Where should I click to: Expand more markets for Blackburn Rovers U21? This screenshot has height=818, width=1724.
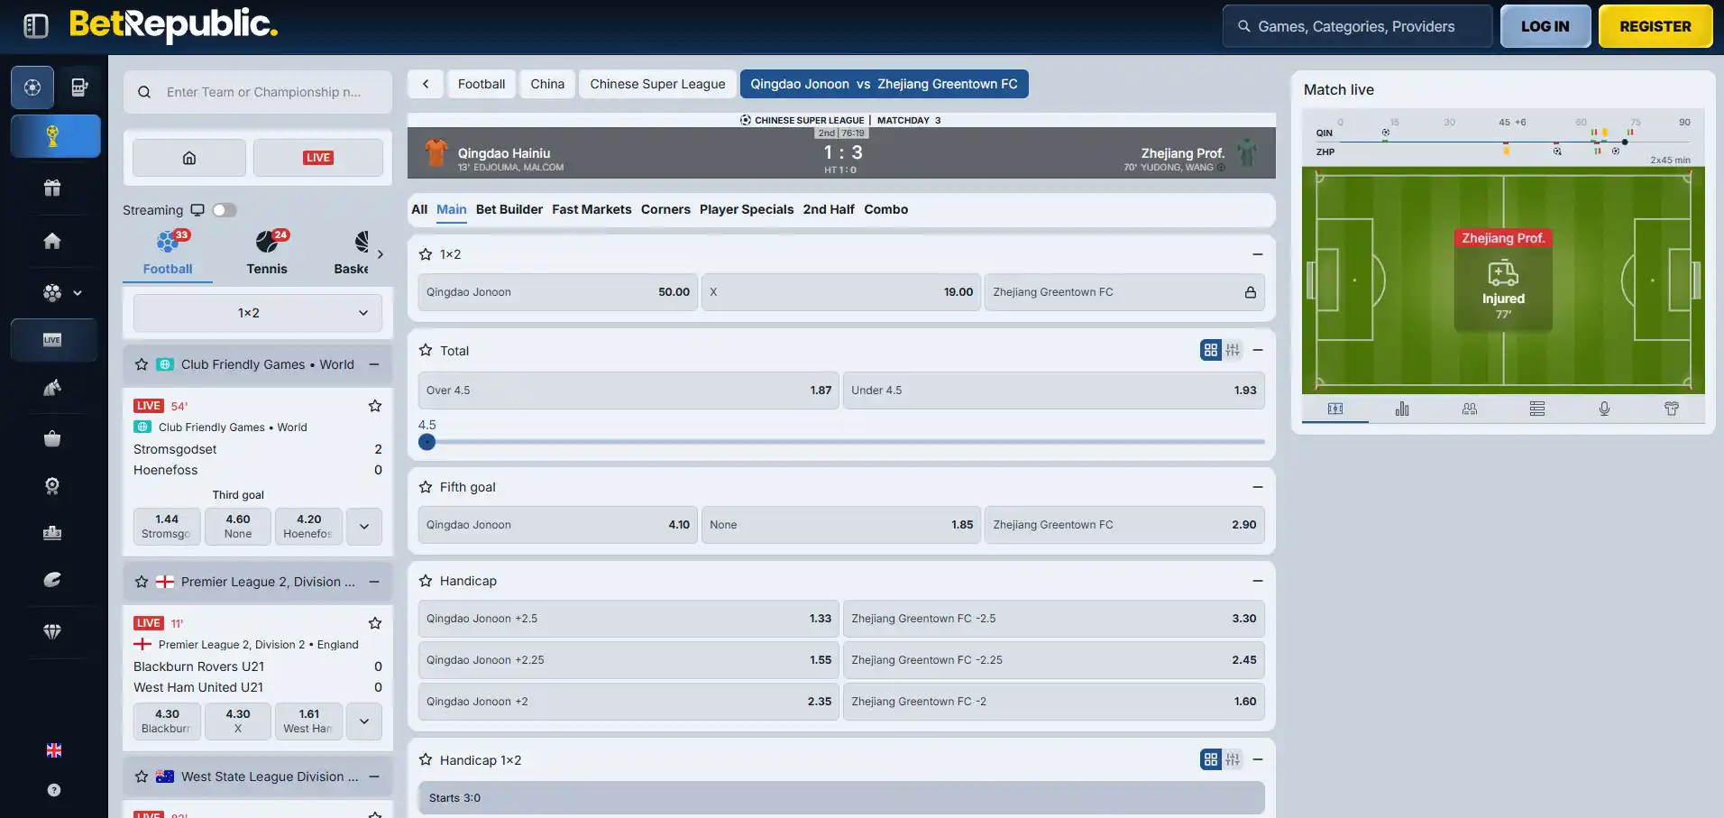(364, 721)
